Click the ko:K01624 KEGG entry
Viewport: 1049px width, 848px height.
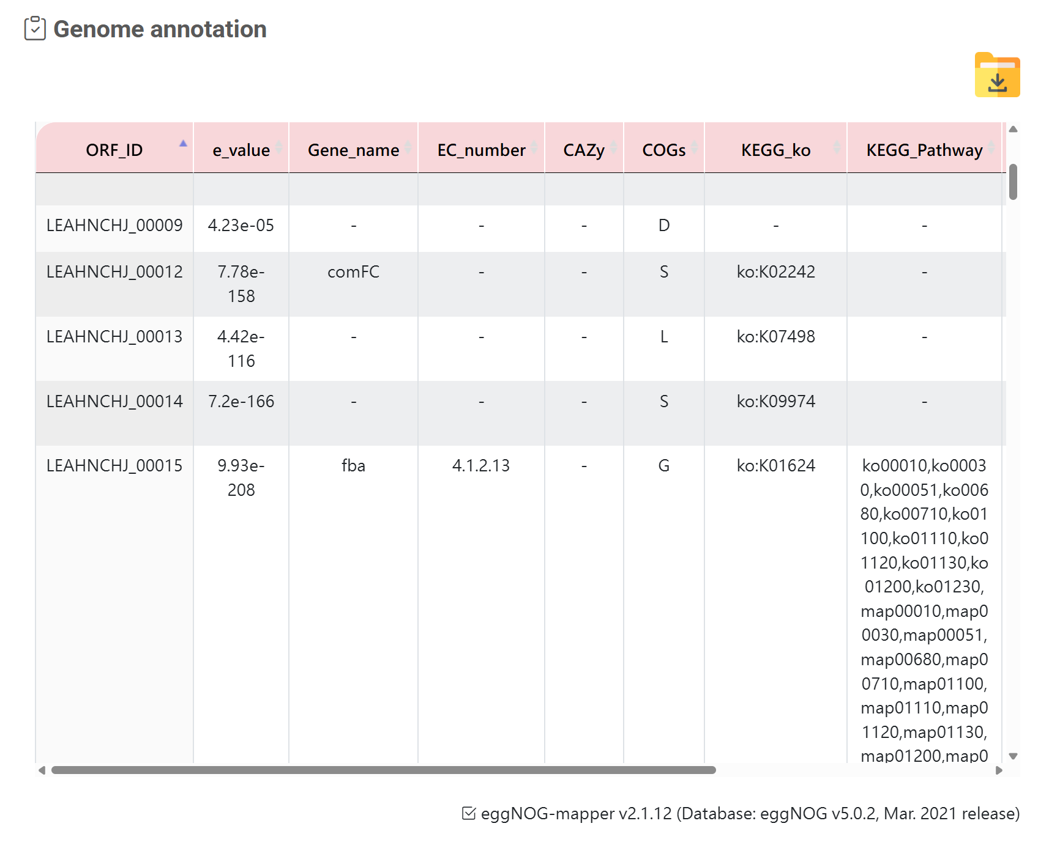click(775, 466)
